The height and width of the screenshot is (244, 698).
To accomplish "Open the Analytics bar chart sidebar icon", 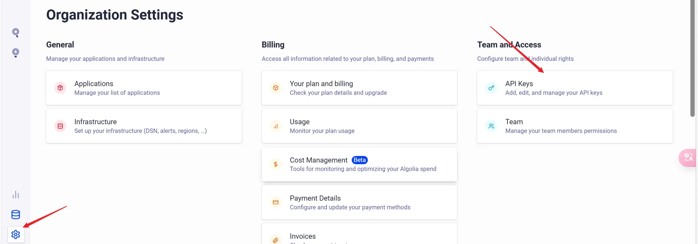I will coord(16,195).
